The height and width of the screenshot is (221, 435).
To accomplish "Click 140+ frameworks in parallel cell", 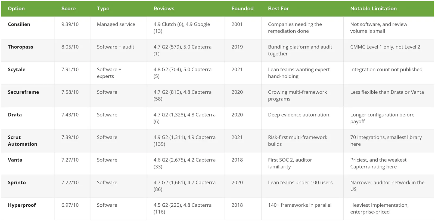I will pyautogui.click(x=300, y=205).
